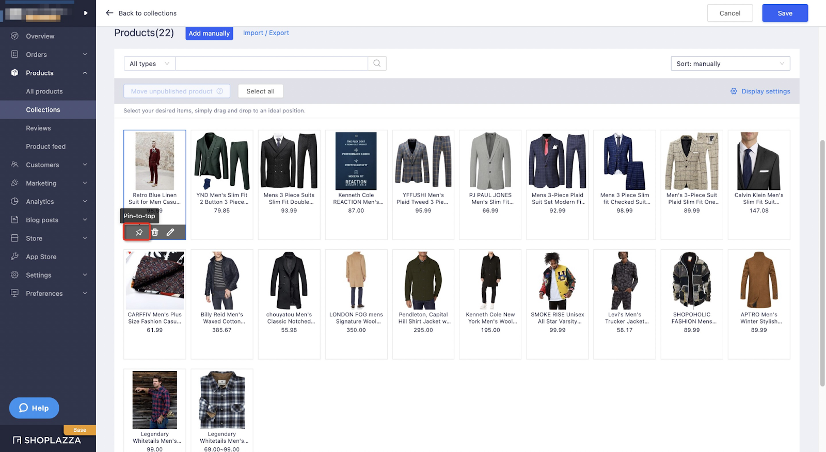Select the Kenneth Cole REACTION product thumbnail
The width and height of the screenshot is (826, 452).
(x=356, y=161)
